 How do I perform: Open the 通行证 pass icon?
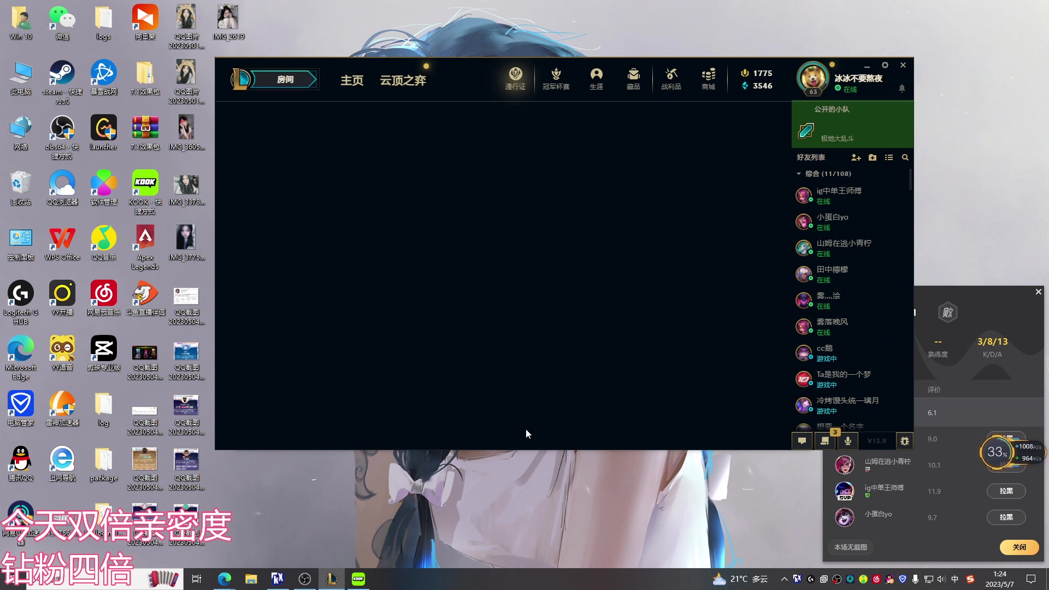515,79
